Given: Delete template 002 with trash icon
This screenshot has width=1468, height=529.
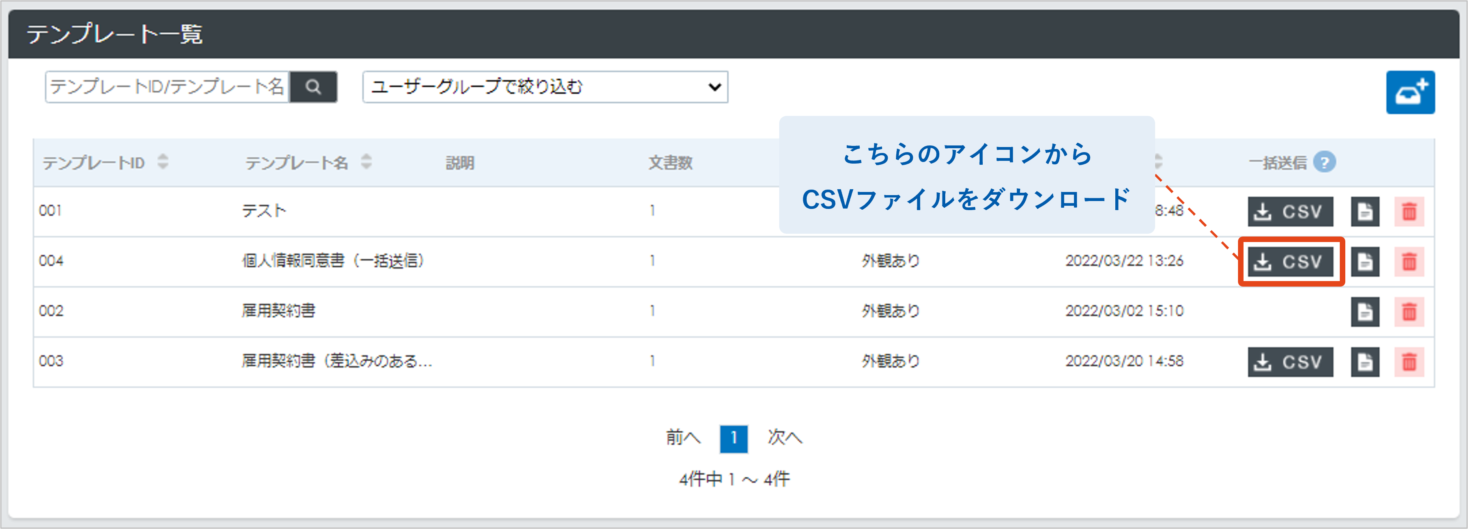Looking at the screenshot, I should [x=1409, y=312].
